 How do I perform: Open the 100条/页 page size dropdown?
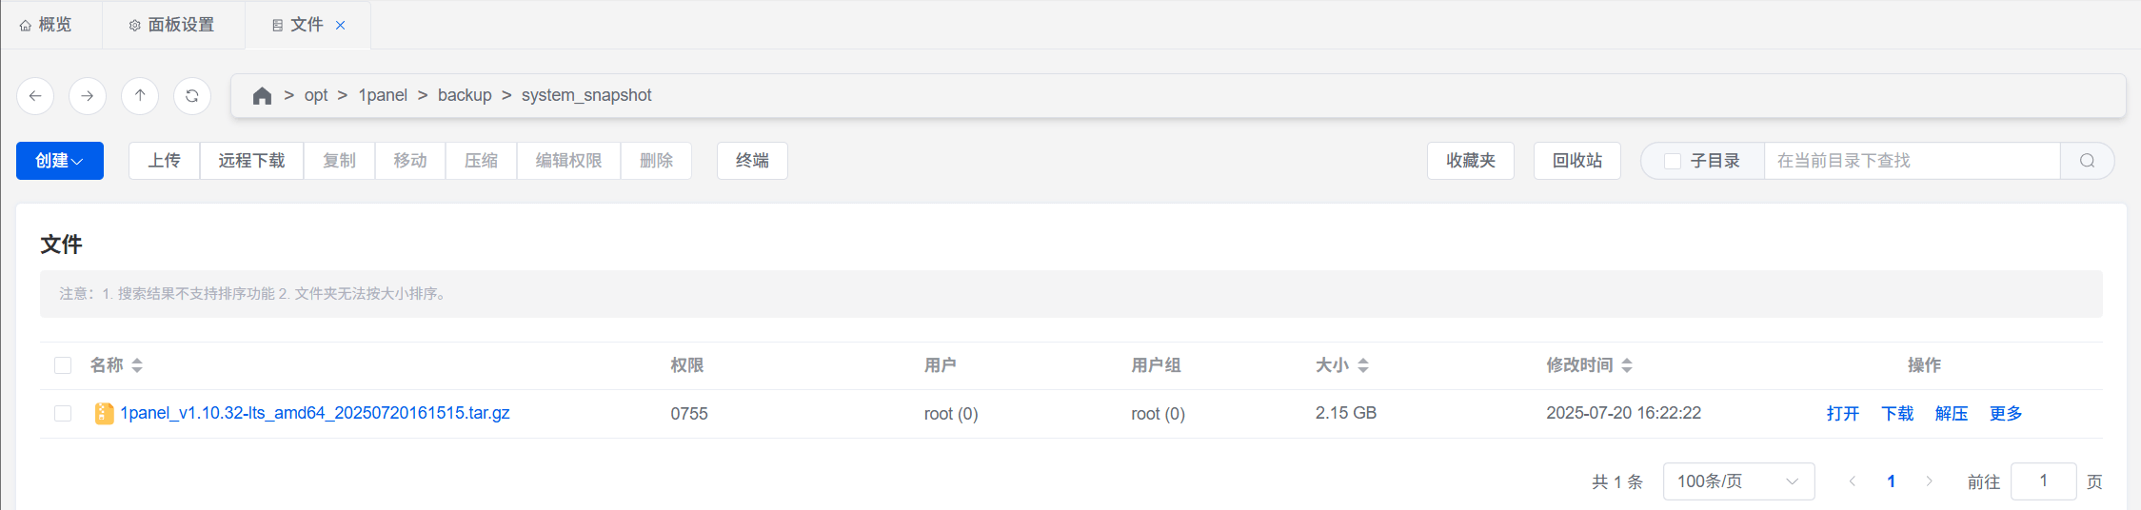tap(1737, 481)
